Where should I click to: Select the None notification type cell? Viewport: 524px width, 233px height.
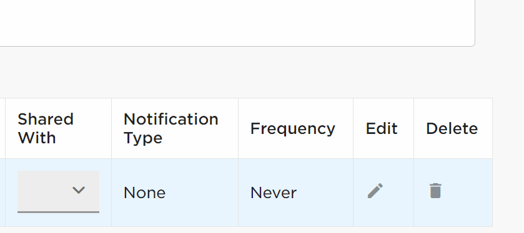point(175,193)
